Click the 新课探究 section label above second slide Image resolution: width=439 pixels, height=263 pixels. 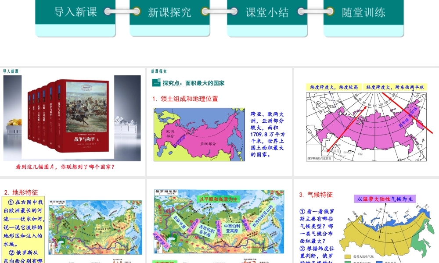159,71
